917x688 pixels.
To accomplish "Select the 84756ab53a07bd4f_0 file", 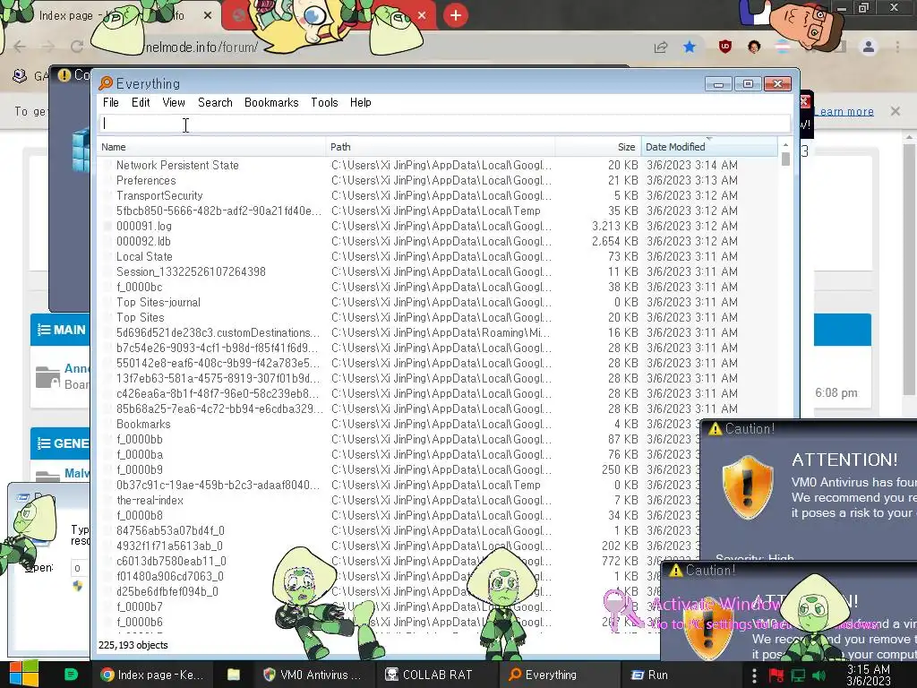I will click(x=399, y=530).
